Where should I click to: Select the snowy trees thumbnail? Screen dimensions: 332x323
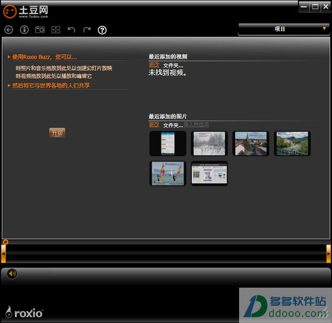(x=209, y=143)
